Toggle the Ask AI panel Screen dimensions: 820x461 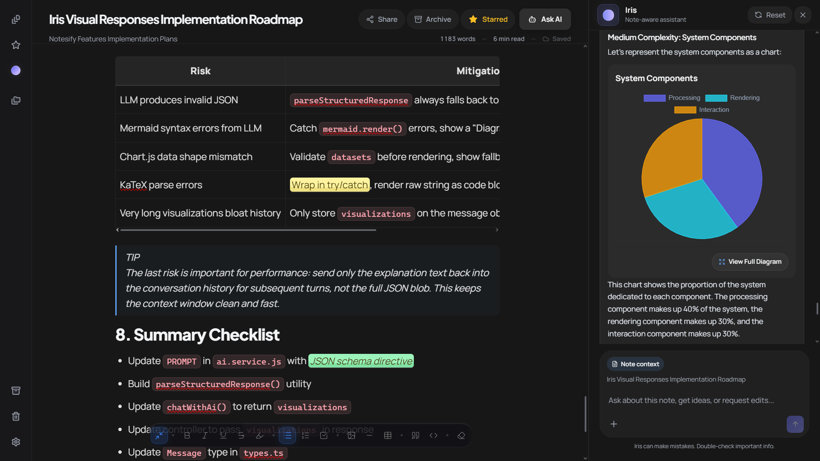pyautogui.click(x=545, y=19)
